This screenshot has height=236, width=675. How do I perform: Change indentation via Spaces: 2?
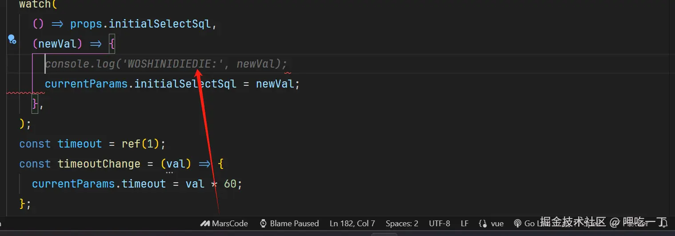tap(402, 223)
